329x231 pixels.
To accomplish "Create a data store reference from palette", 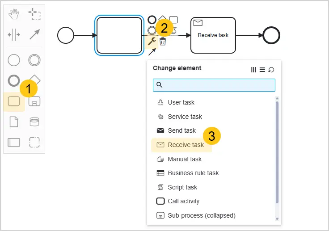I will 34,122.
